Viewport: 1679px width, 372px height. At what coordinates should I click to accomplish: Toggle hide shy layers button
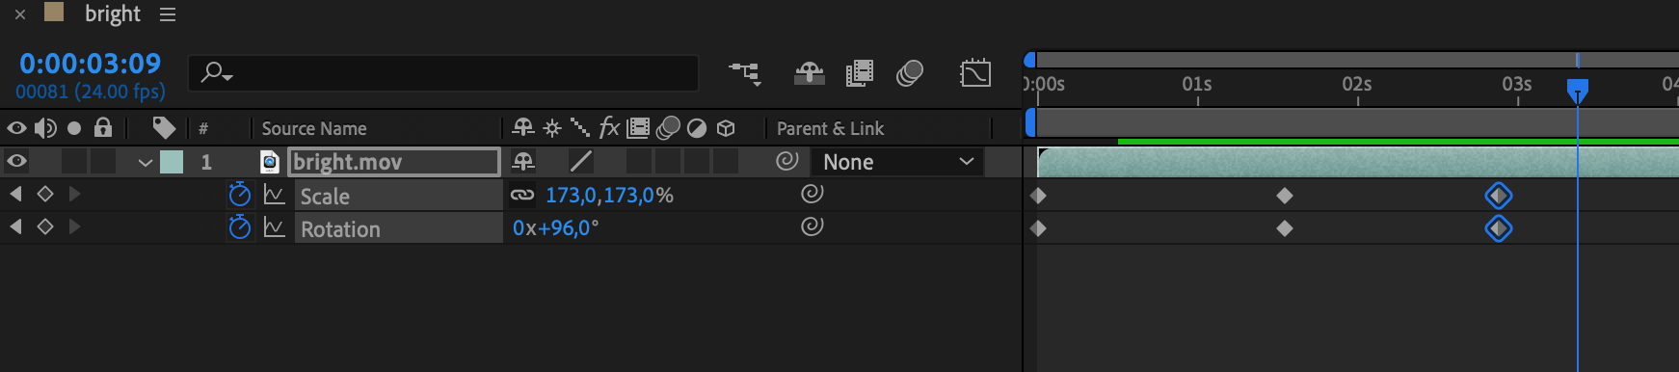[x=809, y=73]
